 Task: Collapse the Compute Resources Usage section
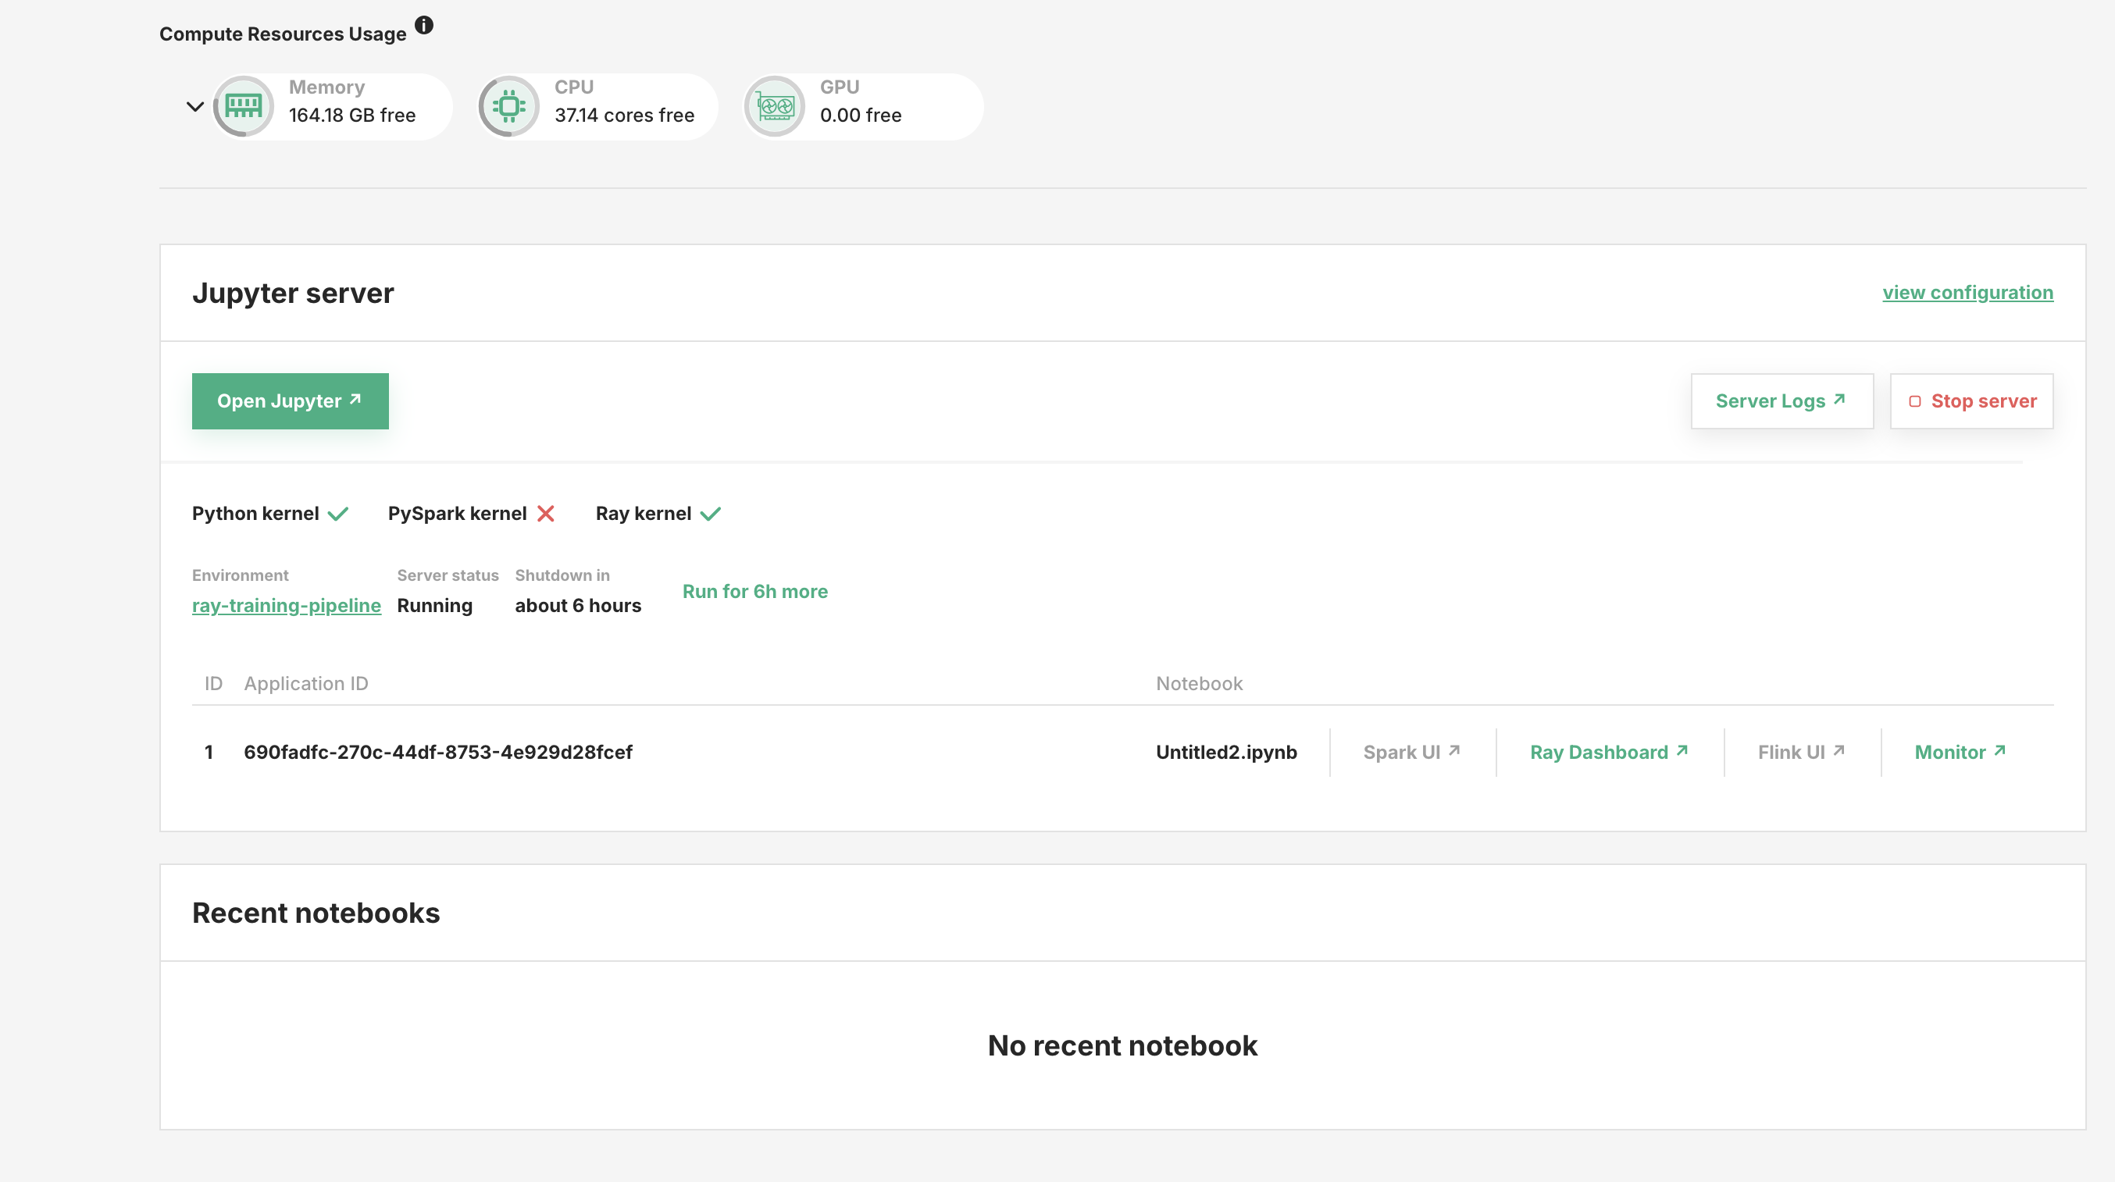(x=194, y=106)
